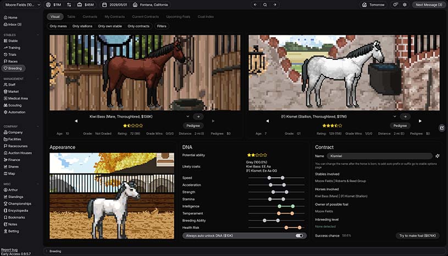This screenshot has height=256, width=448.
Task: Open the Kiwi Bass mare selection dropdown
Action: (187, 117)
